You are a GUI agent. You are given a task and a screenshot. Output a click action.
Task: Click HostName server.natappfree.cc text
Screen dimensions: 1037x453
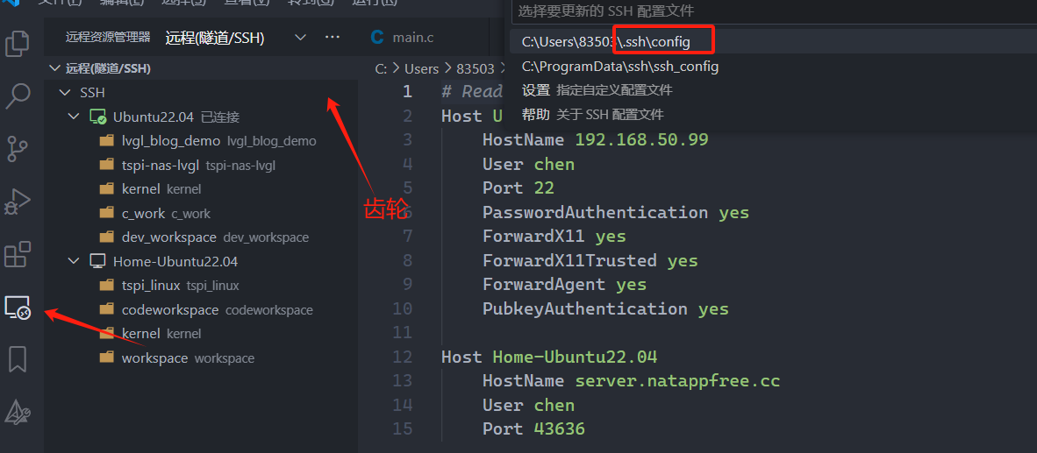[x=631, y=381]
